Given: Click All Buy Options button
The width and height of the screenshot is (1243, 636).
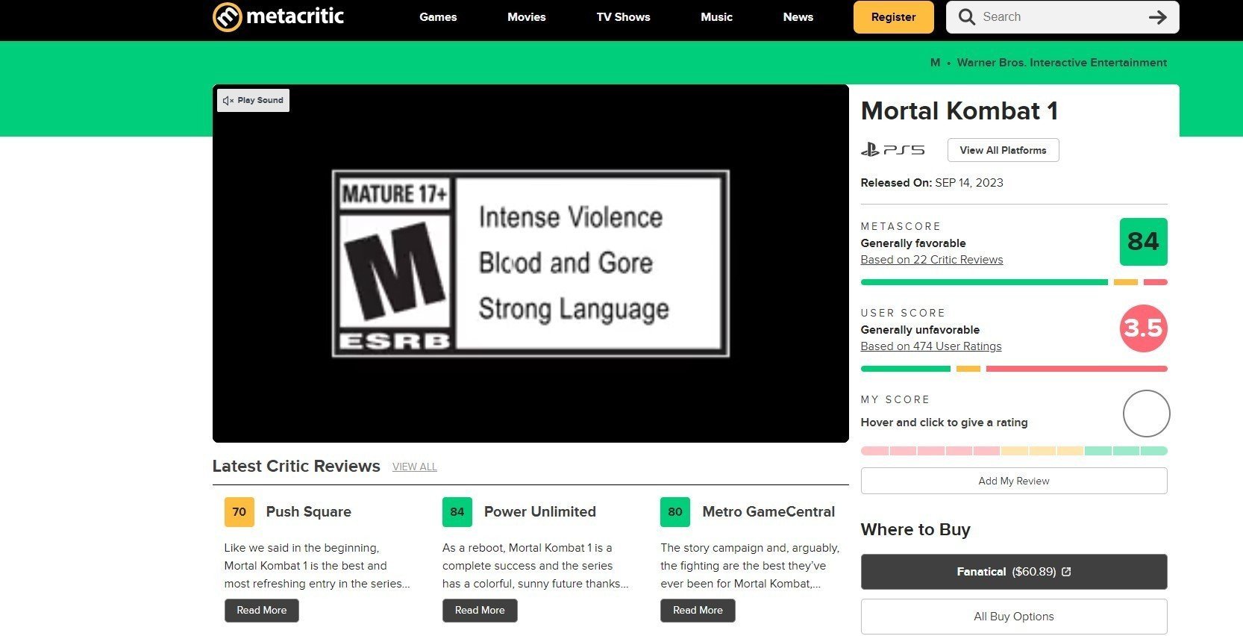Looking at the screenshot, I should pos(1014,617).
